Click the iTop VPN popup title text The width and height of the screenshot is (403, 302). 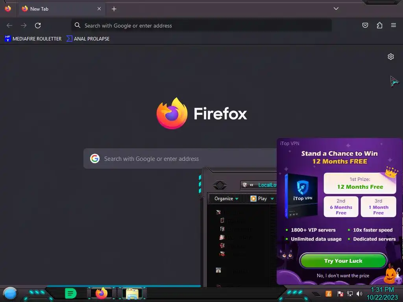290,144
